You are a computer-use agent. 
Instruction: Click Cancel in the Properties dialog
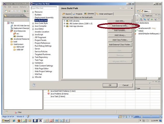[x=126, y=85]
